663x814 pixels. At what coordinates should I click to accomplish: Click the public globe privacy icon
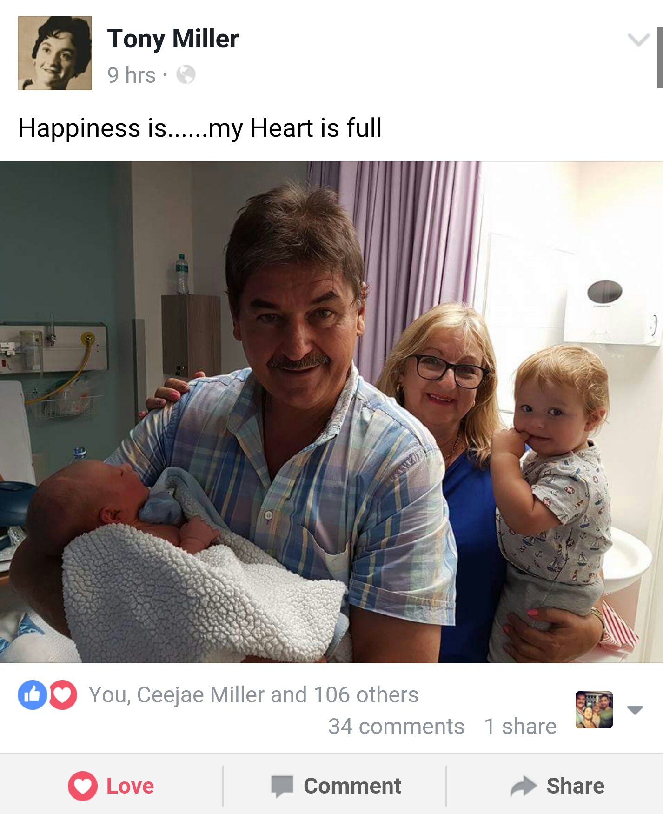pos(186,74)
